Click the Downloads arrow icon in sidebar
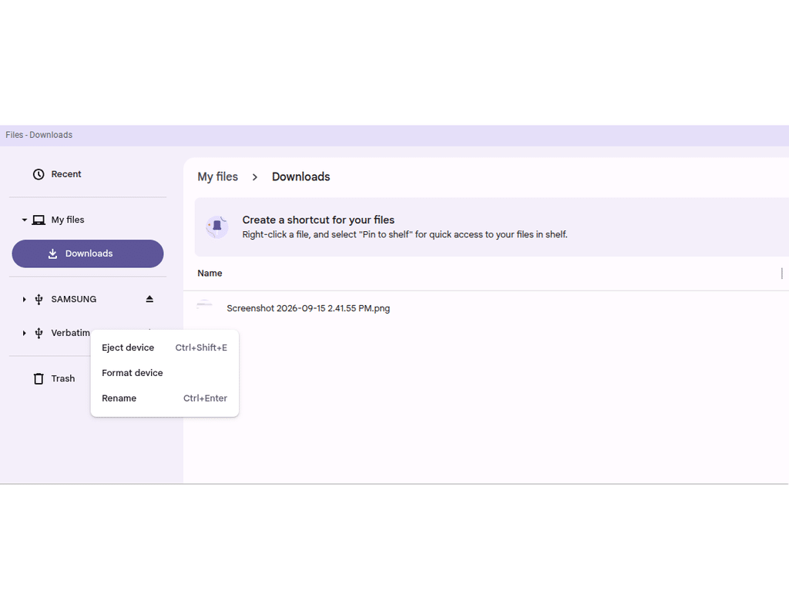This screenshot has height=608, width=789. pos(52,254)
